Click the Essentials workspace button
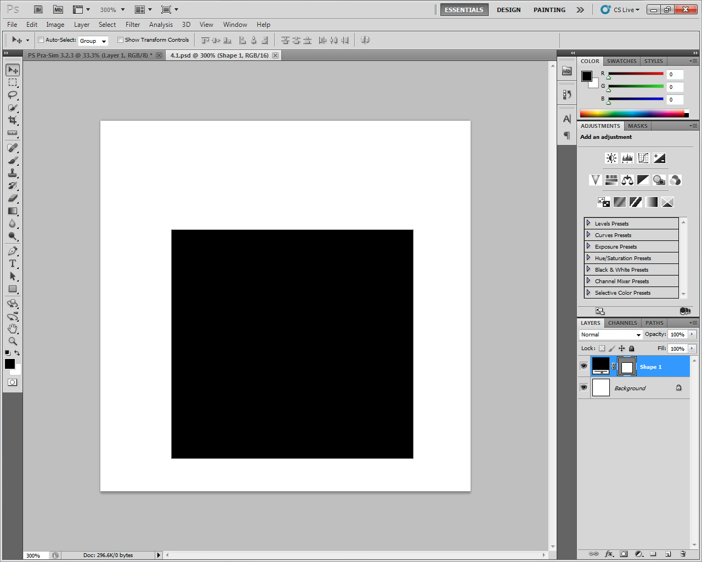Screen dimensions: 702x562 tap(464, 10)
